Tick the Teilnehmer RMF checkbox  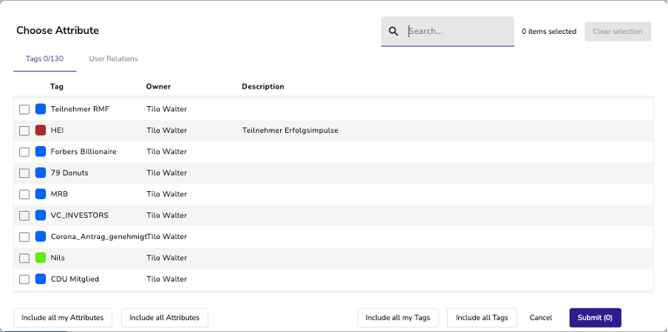point(24,110)
